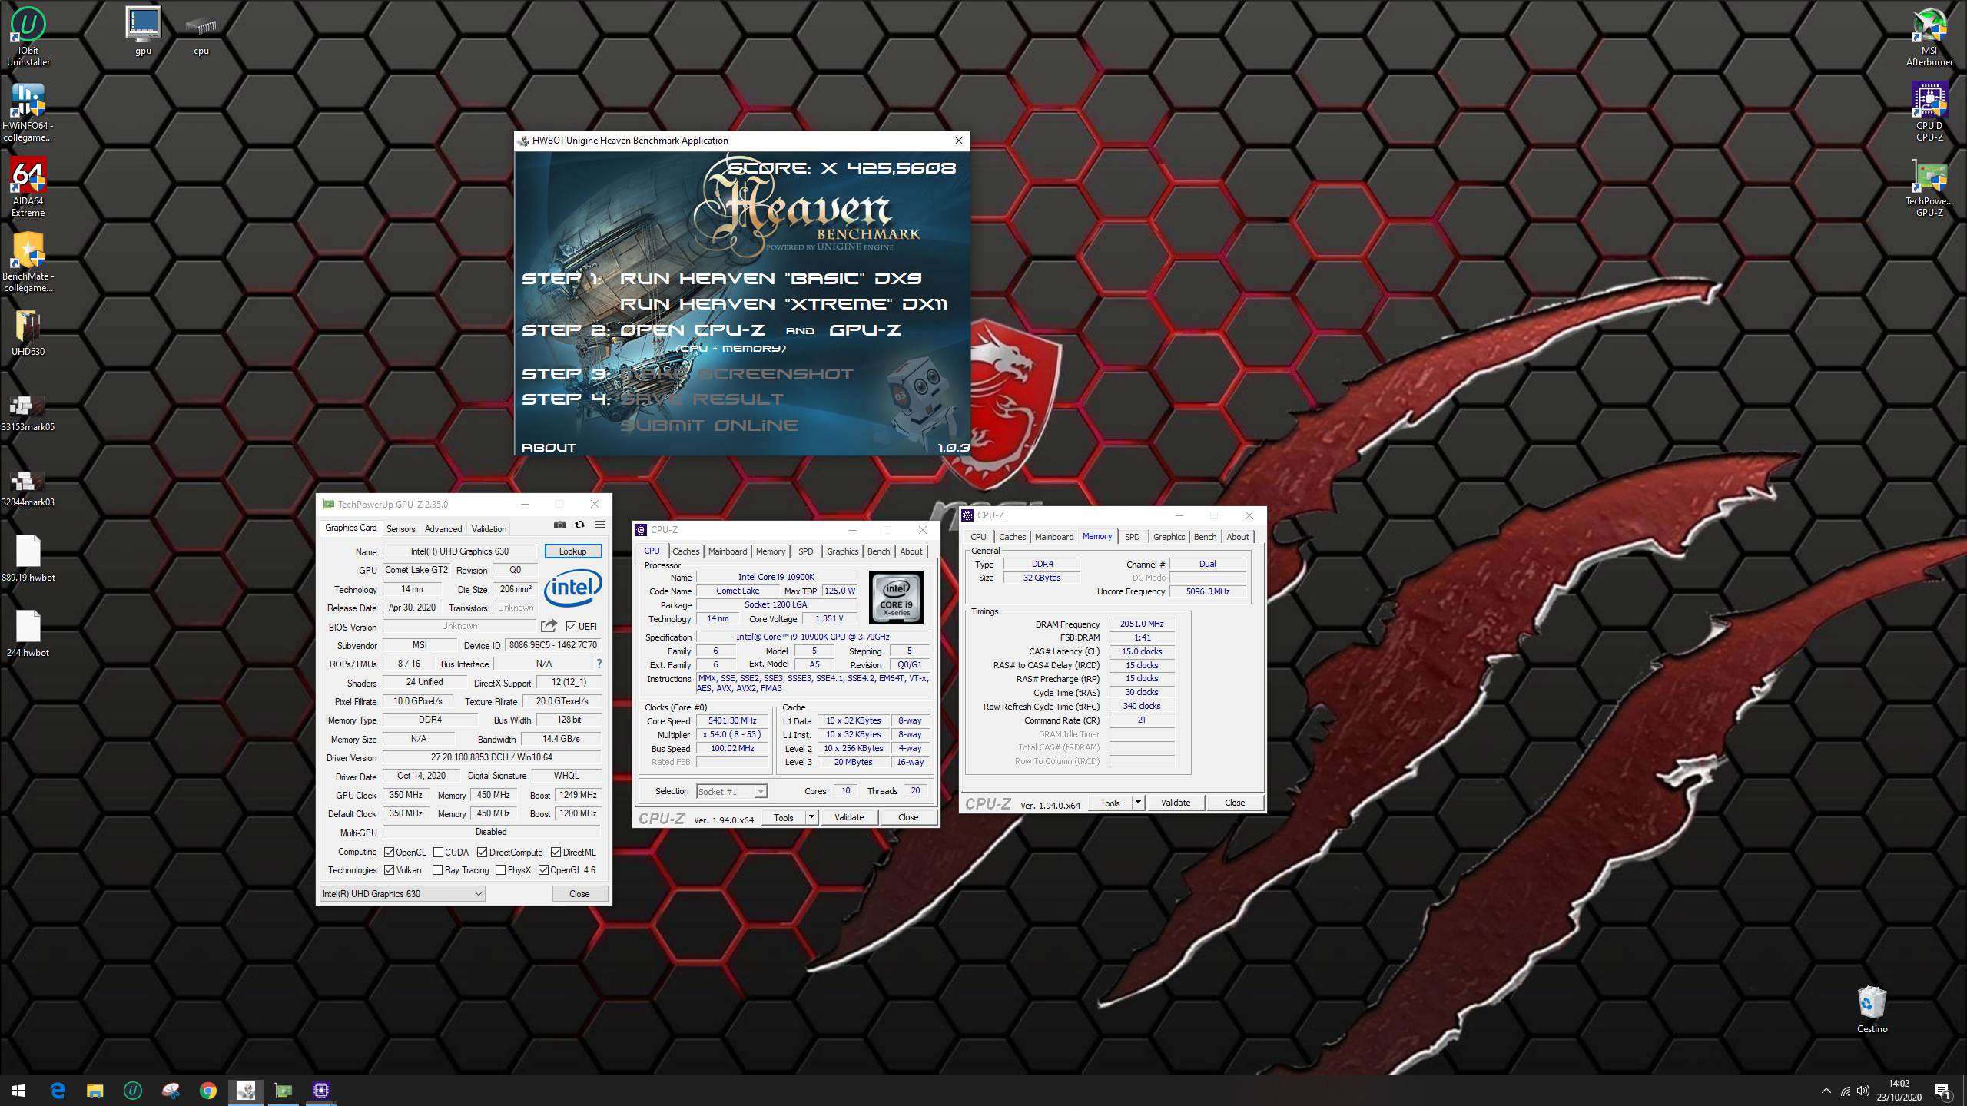This screenshot has width=1967, height=1106.
Task: Expand GPU selection dropdown Intel UHD Graphics 630
Action: click(x=403, y=894)
